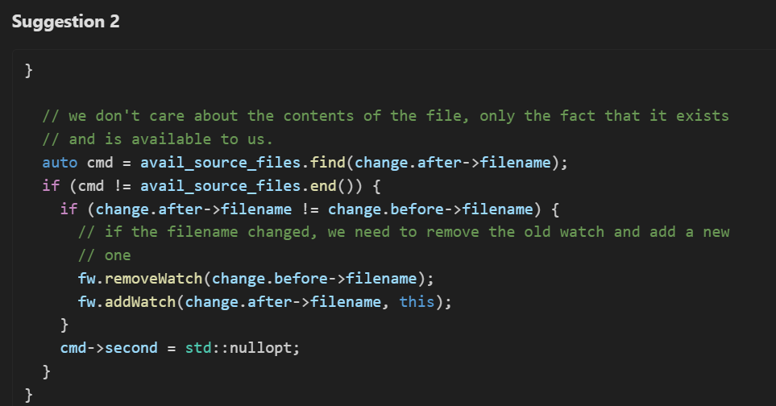The image size is (776, 406).
Task: Click "cmd->second" at assignment start
Action: tap(109, 348)
